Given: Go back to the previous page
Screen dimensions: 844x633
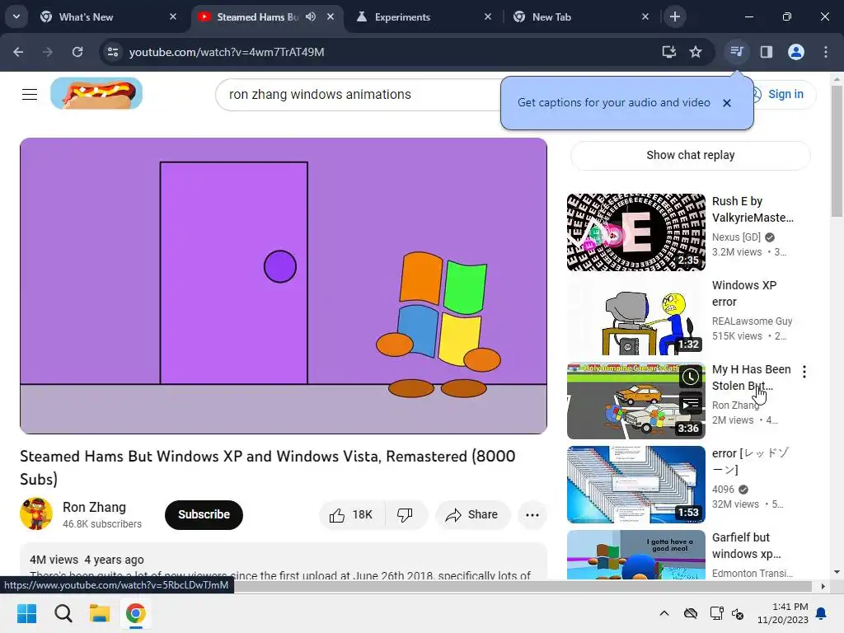Looking at the screenshot, I should click(18, 52).
